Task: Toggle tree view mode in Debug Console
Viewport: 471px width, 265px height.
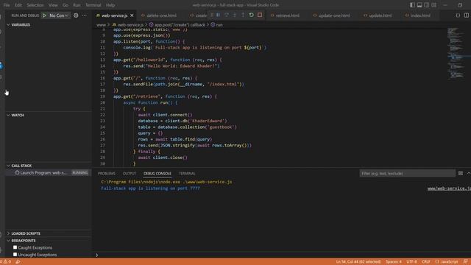Action: 461,174
